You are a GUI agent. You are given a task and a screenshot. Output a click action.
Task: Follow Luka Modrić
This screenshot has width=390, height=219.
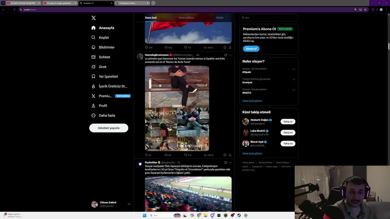click(288, 133)
